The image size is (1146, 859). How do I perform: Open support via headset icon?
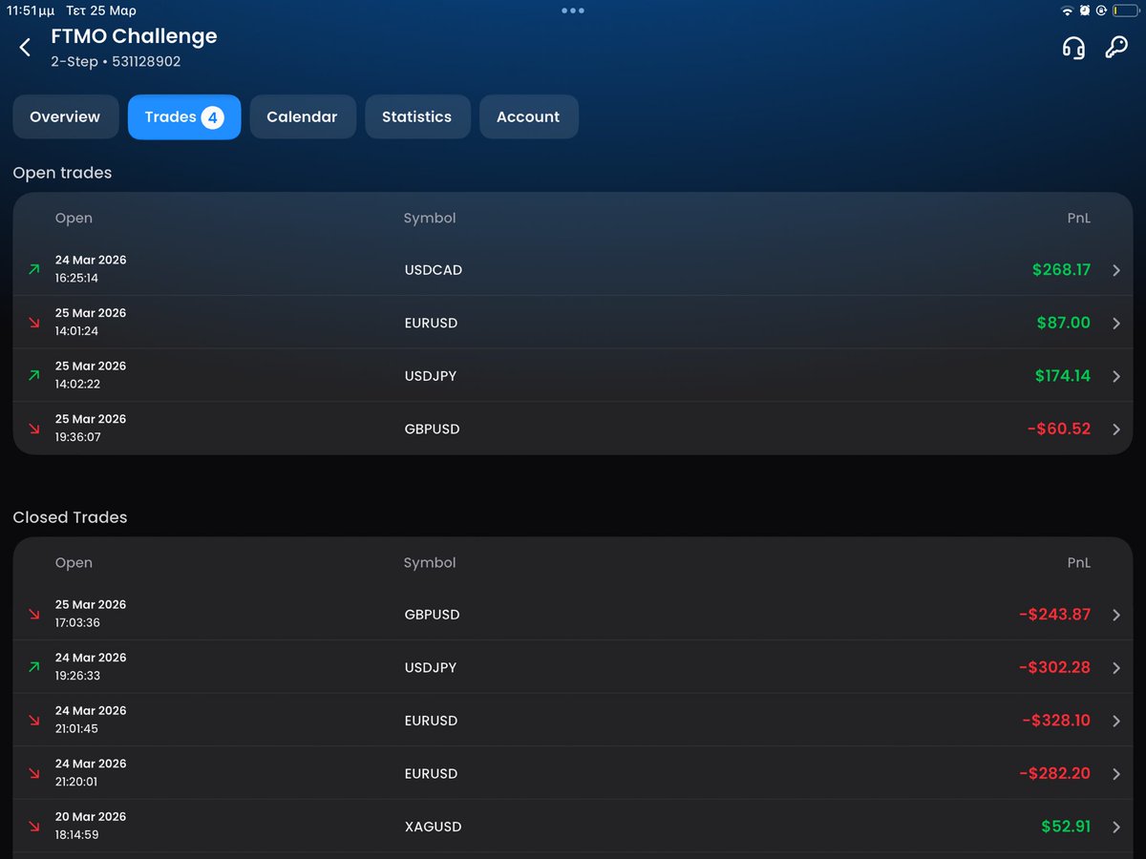click(x=1073, y=48)
